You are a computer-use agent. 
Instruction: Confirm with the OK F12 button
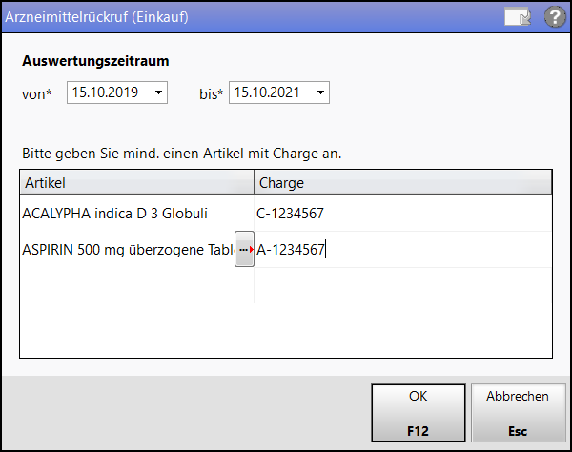coord(419,413)
